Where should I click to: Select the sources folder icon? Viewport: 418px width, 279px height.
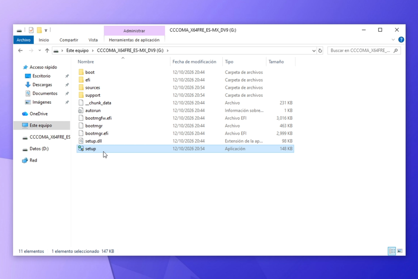pyautogui.click(x=81, y=87)
